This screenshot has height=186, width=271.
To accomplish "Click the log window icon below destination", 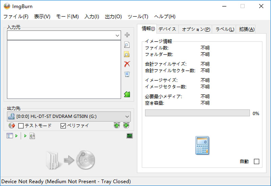I will click(10, 136).
